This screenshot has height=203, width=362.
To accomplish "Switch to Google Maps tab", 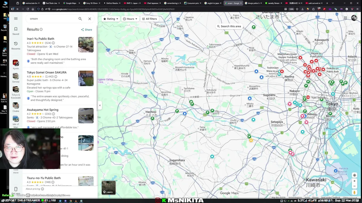I will (x=71, y=3).
